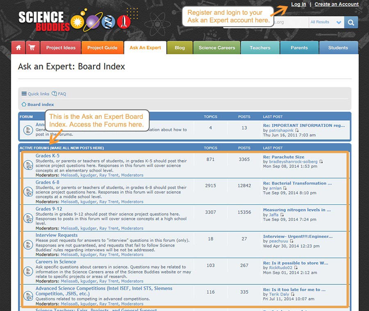This screenshot has width=369, height=311.
Task: Click the magnifier search button
Action: [x=351, y=23]
